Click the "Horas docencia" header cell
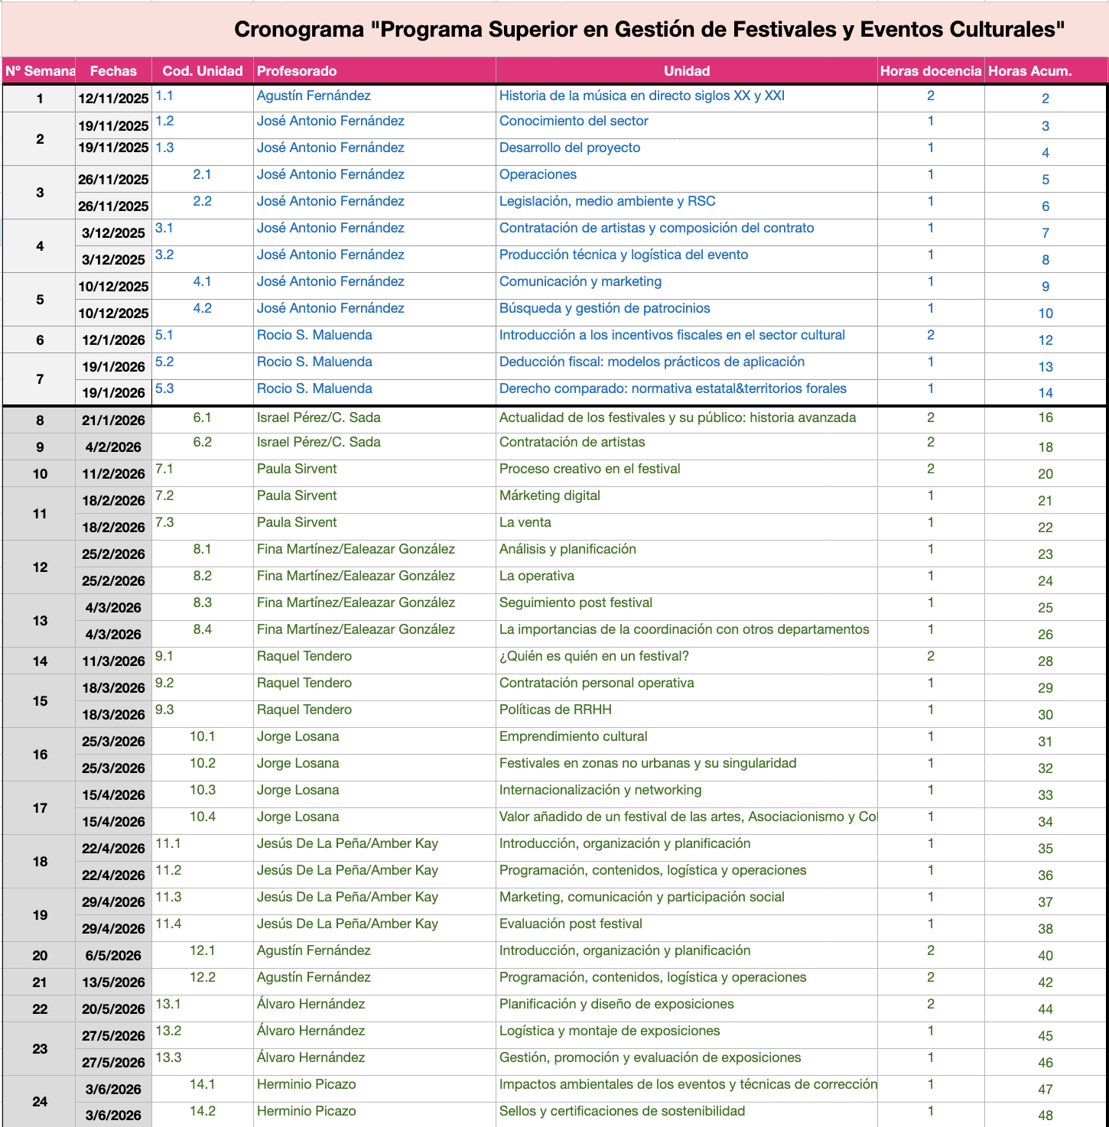 click(930, 71)
